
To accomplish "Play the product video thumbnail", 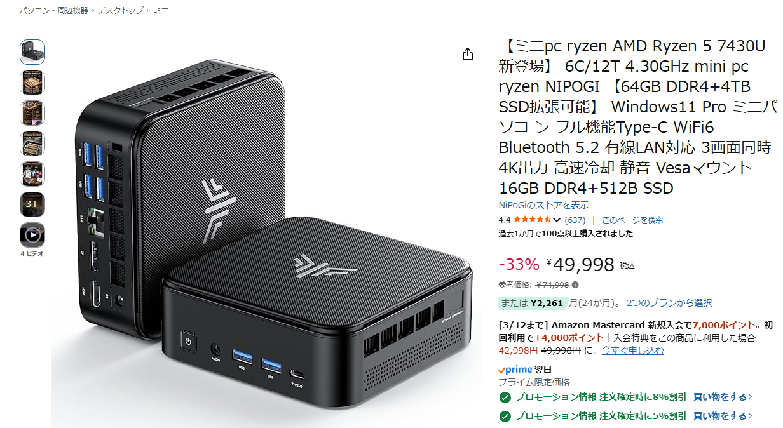I will point(32,235).
